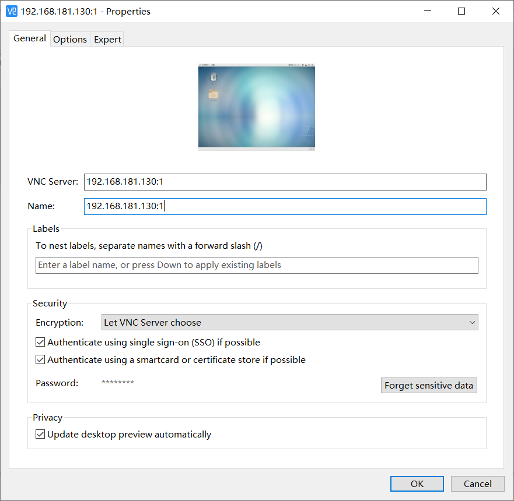
Task: Click inside the Name text field
Action: pos(285,206)
